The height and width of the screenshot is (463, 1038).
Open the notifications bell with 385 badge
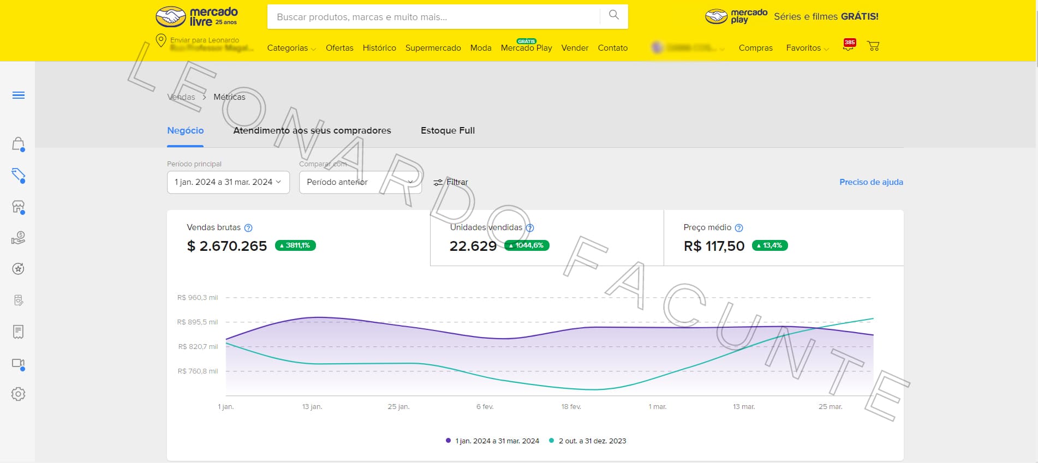[x=848, y=46]
